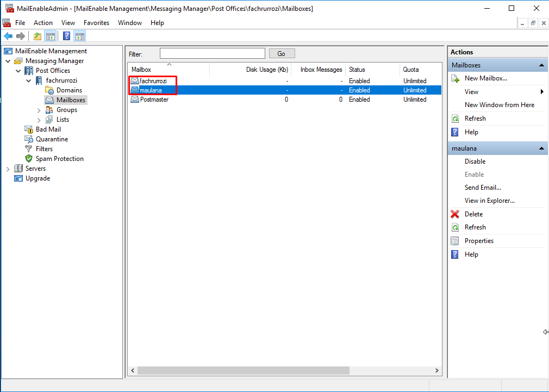Click the Refresh icon under Mailboxes actions
Screen dimensions: 549x392
coord(455,118)
